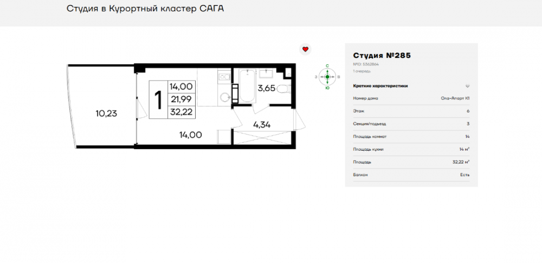Image resolution: width=542 pixels, height=263 pixels.
Task: Click the Ола-Апарт К1 house value
Action: 455,98
